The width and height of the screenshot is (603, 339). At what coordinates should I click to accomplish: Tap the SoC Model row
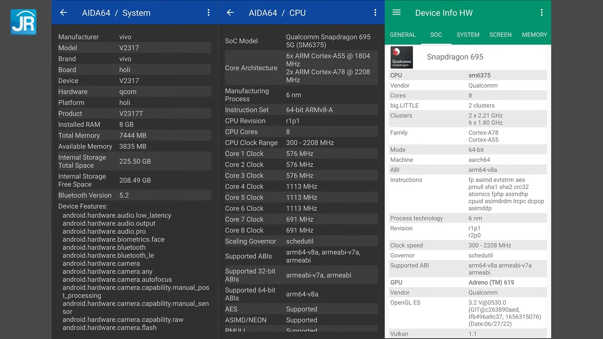click(x=301, y=41)
